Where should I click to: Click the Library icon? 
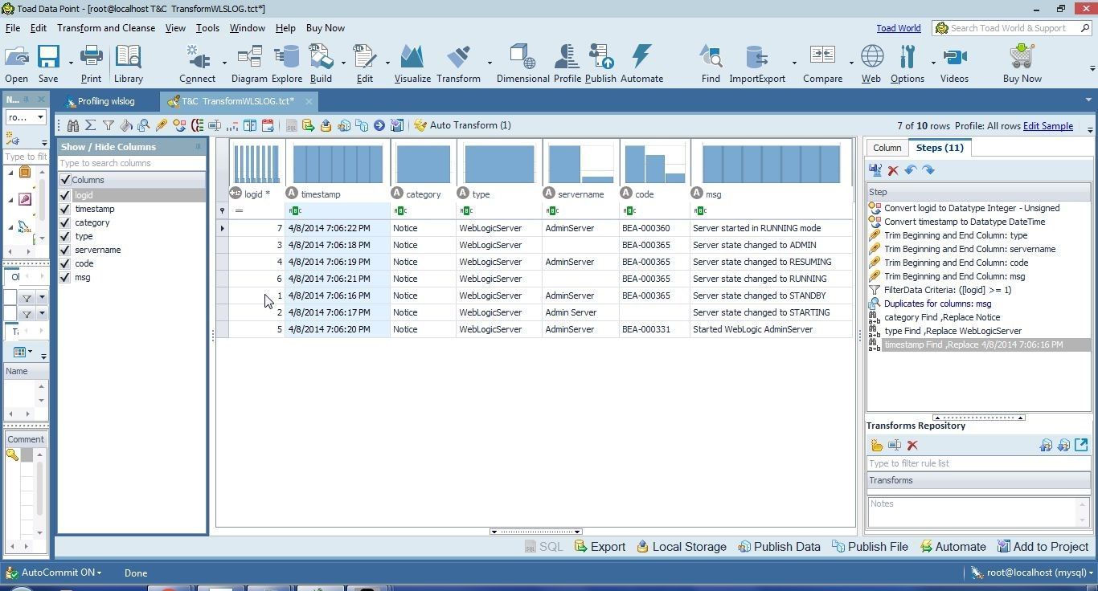click(128, 64)
